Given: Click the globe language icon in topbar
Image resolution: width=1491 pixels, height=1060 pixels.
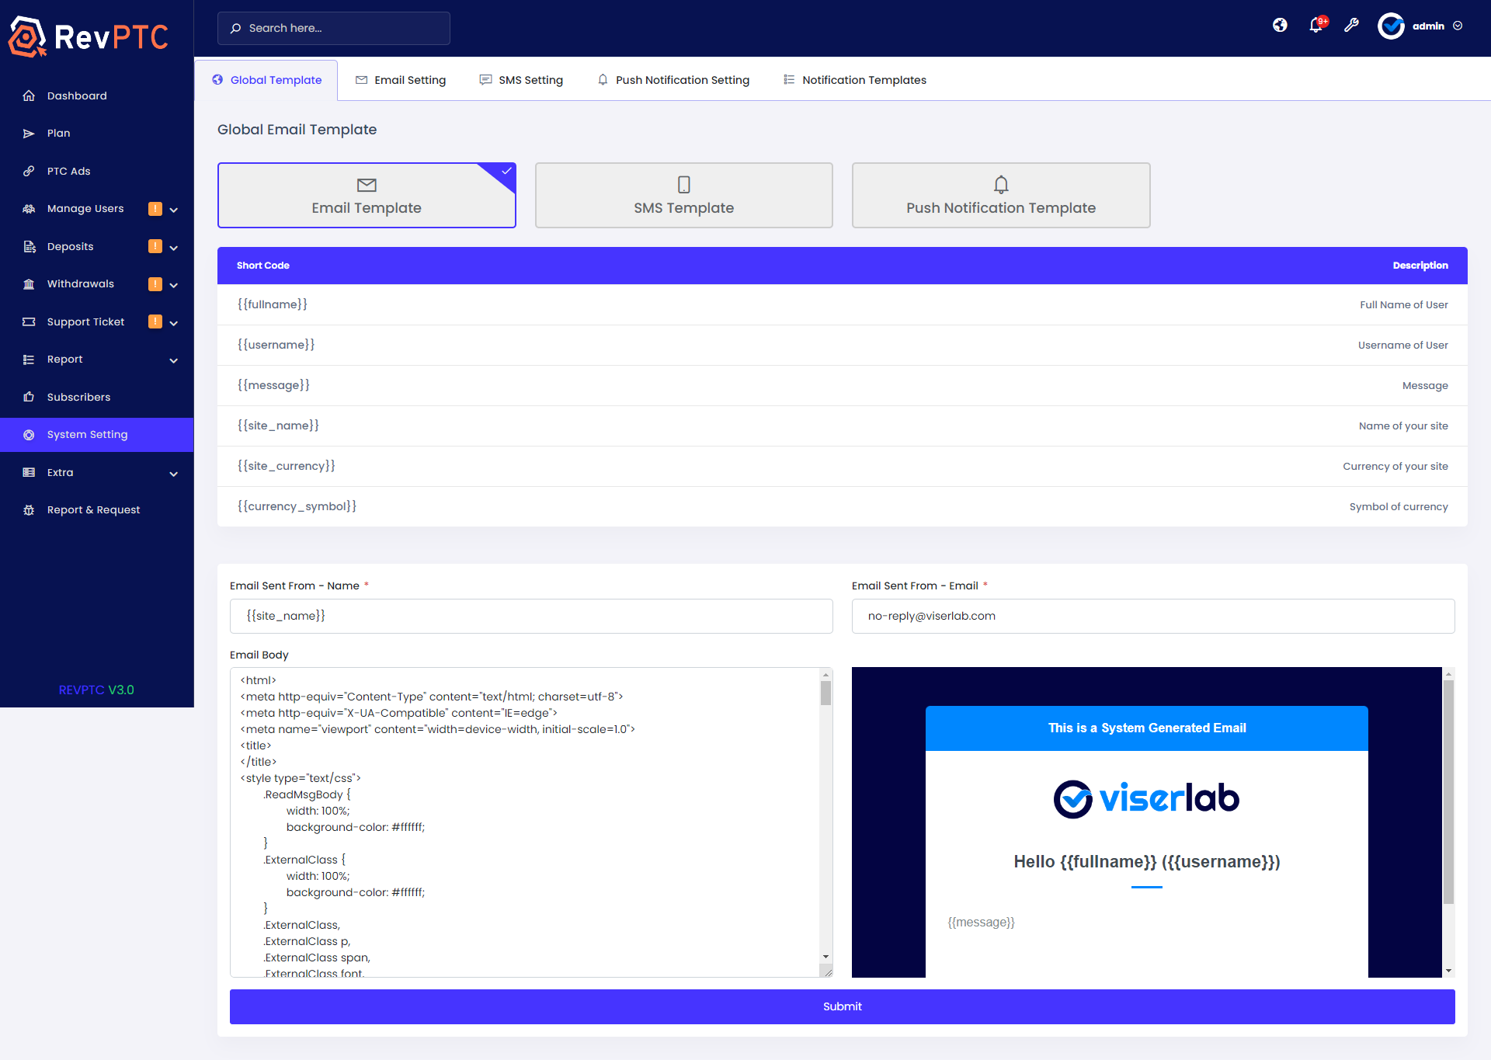Looking at the screenshot, I should pos(1279,26).
